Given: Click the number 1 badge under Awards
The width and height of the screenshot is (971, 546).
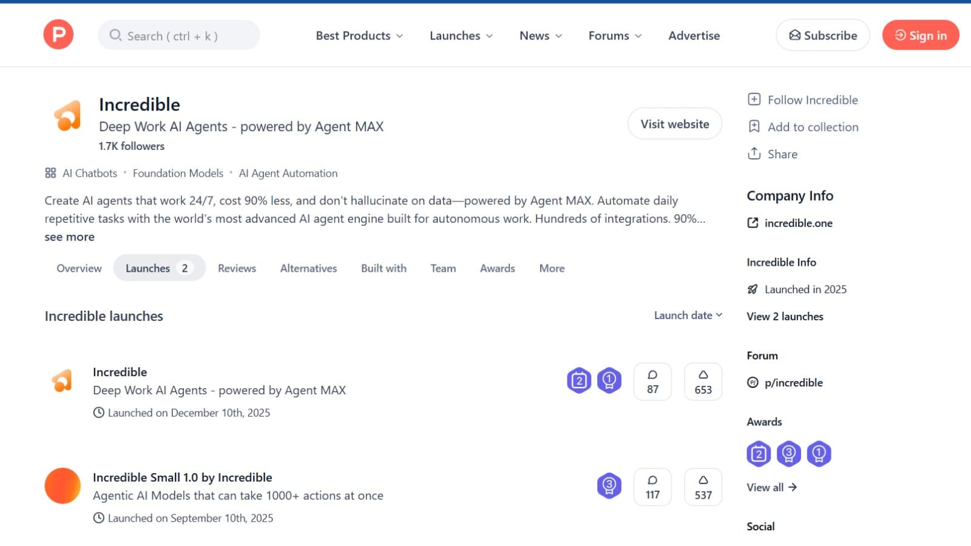Looking at the screenshot, I should tap(819, 454).
